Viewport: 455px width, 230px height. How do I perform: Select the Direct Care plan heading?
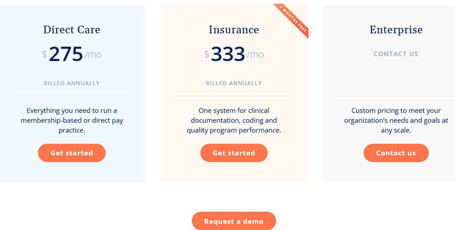pyautogui.click(x=72, y=30)
